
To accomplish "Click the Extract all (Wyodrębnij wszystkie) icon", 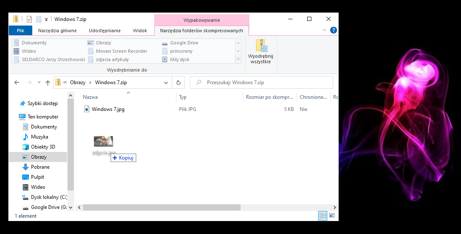I will coord(261,46).
